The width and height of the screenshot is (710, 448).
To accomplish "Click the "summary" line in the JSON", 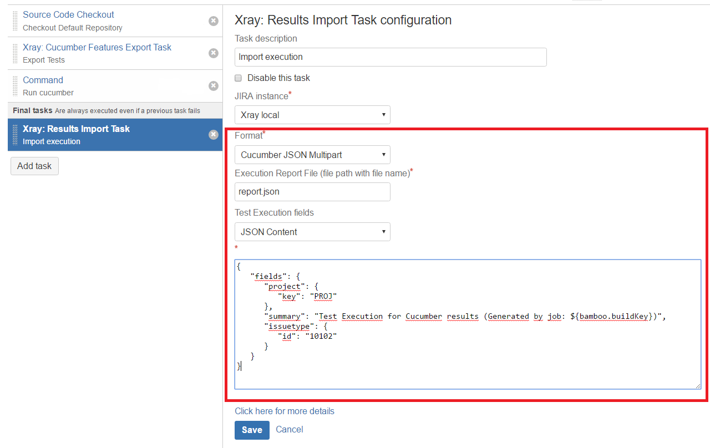I will [x=465, y=317].
